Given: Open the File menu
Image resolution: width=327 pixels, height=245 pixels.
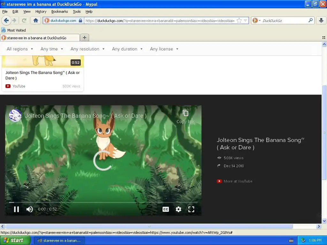Looking at the screenshot, I should pos(5,11).
